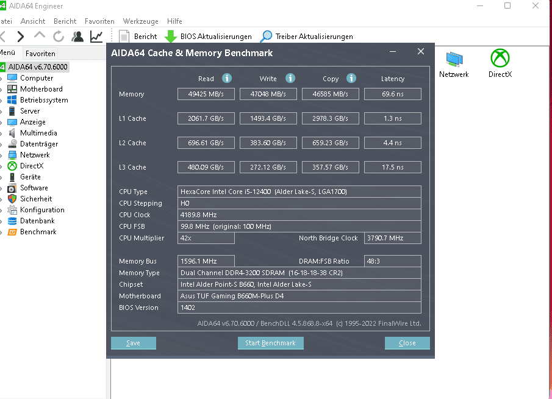The height and width of the screenshot is (399, 552).
Task: Open the Bericht menu in the menu bar
Action: [65, 21]
